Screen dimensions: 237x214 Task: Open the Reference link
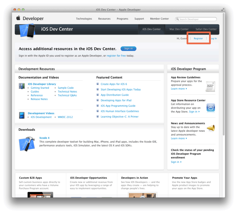tap(37, 95)
